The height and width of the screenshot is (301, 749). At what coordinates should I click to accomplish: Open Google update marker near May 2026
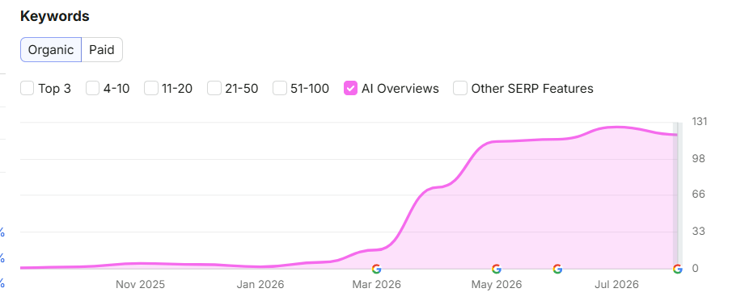coord(497,269)
